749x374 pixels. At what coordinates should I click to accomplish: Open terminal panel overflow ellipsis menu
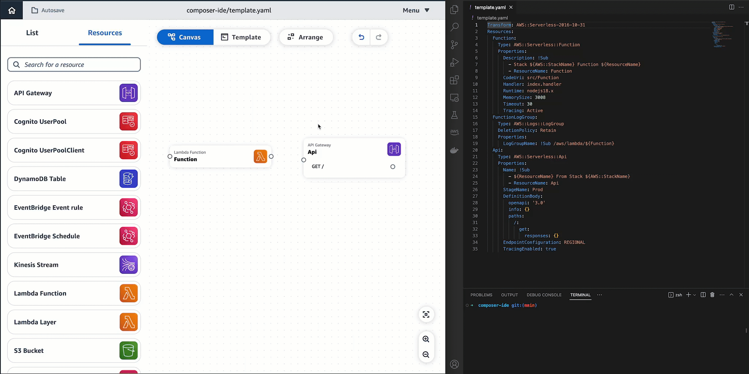[721, 295]
